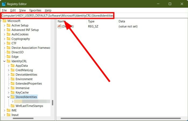Expand the IME key
Screen dimensions: 188x121
5,111
